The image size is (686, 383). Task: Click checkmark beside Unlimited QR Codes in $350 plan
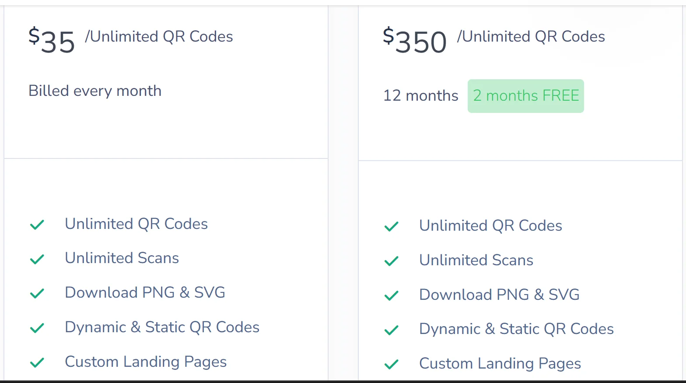pos(392,226)
